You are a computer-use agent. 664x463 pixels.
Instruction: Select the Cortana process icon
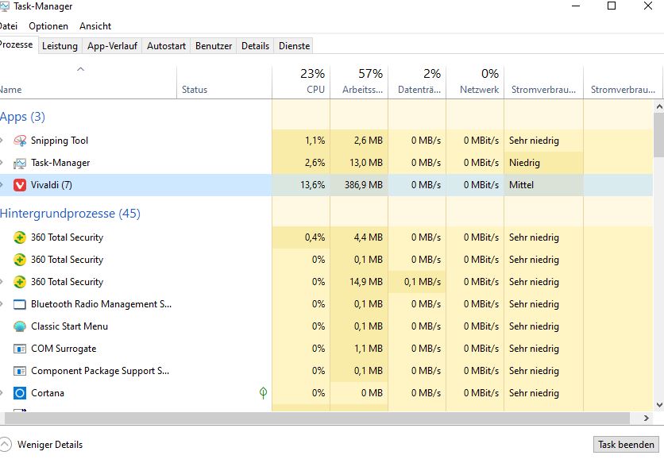[x=19, y=392]
